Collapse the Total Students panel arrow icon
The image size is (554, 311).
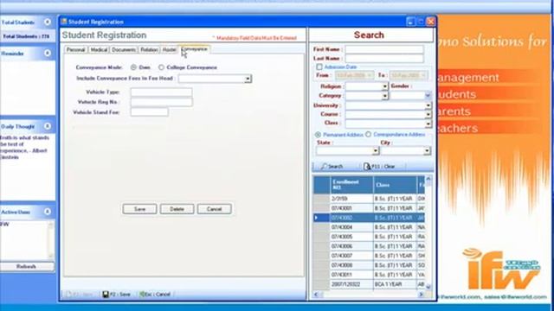point(48,22)
